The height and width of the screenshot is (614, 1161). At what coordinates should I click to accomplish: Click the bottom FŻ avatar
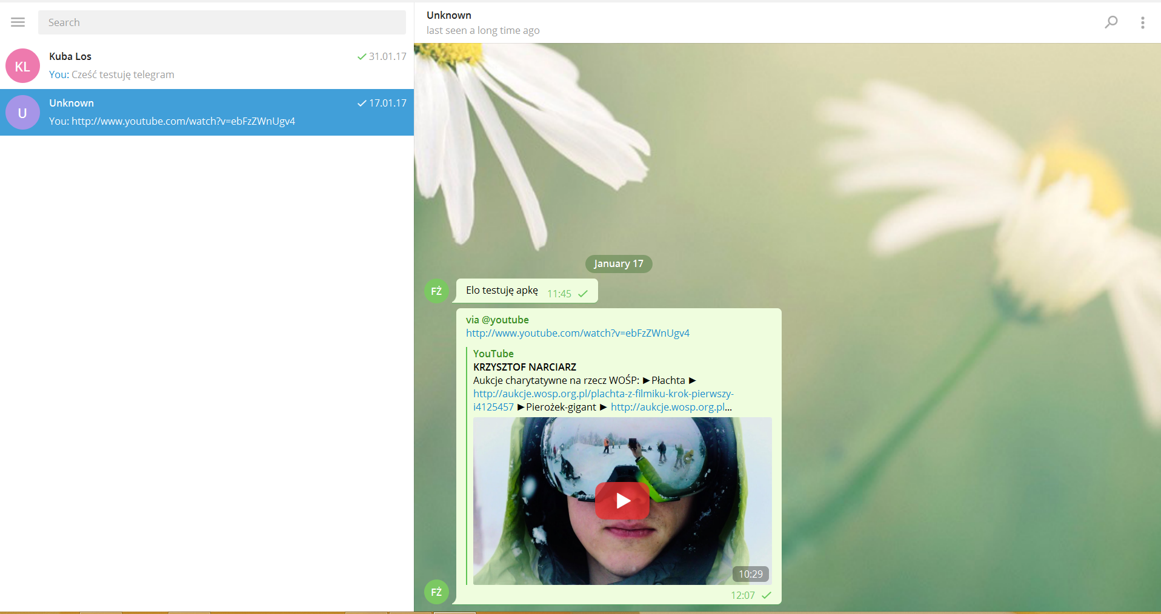(436, 592)
